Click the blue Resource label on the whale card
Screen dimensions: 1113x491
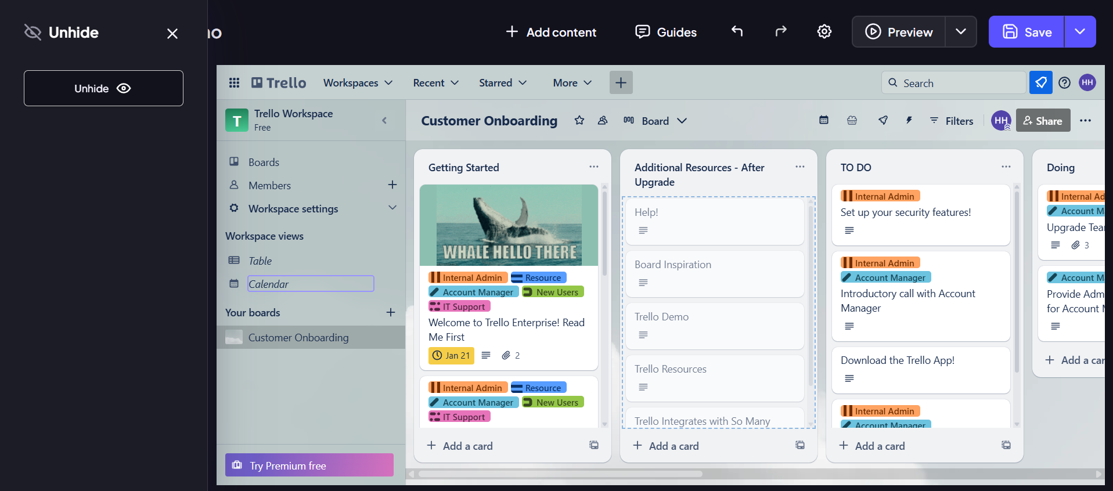[538, 277]
